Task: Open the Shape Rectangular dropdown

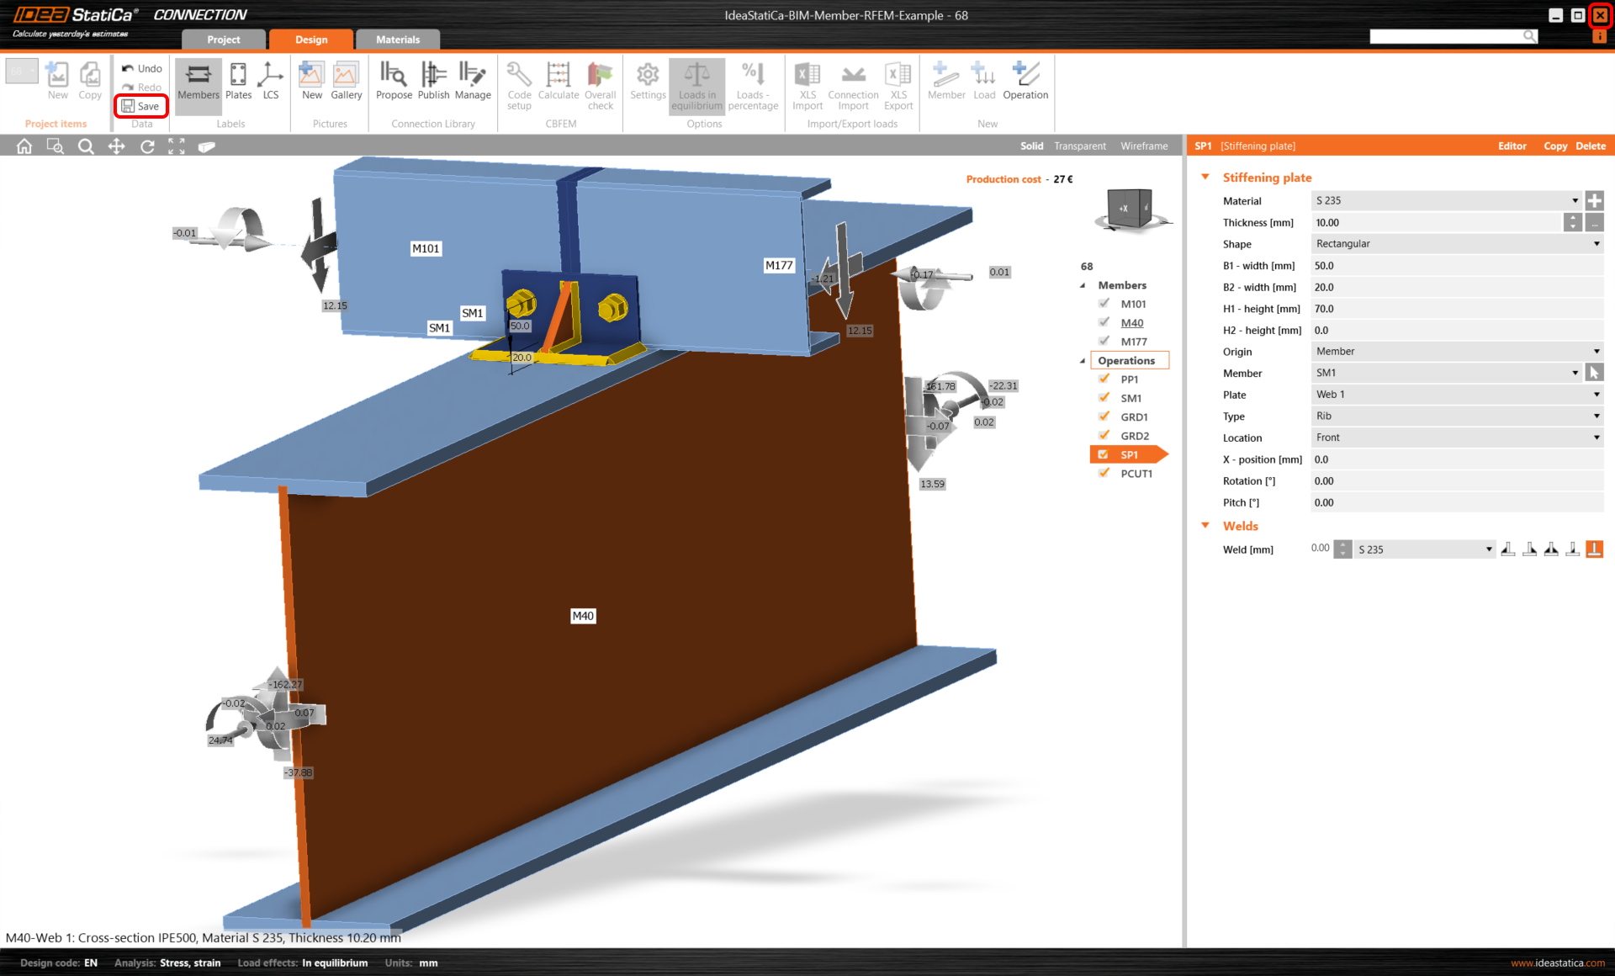Action: pos(1456,244)
